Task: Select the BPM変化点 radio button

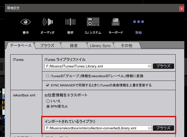Action: 48,106
